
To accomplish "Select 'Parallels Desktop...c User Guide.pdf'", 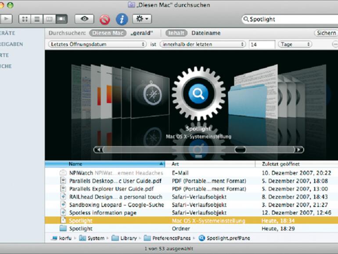I will [x=191, y=181].
